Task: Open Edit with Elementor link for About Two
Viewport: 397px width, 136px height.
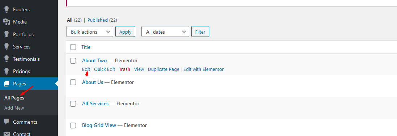Action: click(204, 69)
